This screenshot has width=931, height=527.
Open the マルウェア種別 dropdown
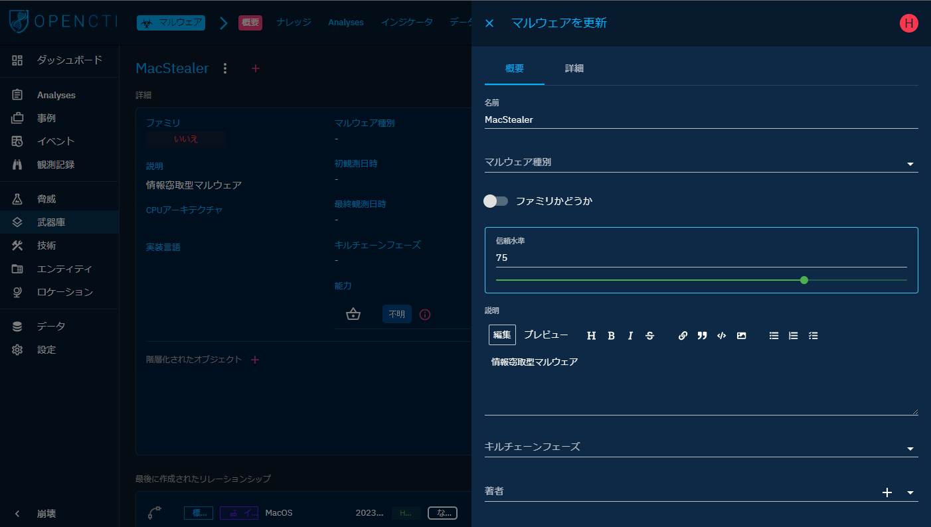pyautogui.click(x=701, y=163)
